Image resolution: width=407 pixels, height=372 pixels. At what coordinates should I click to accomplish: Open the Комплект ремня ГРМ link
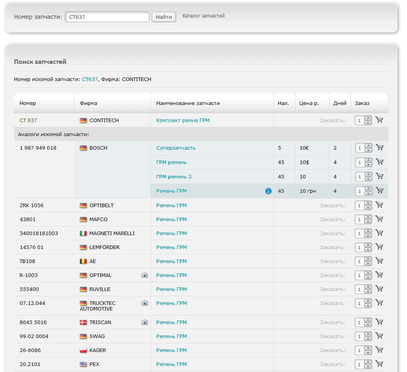pos(183,120)
